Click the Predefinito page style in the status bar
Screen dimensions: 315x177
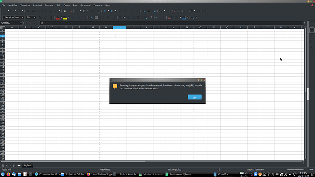pyautogui.click(x=105, y=170)
